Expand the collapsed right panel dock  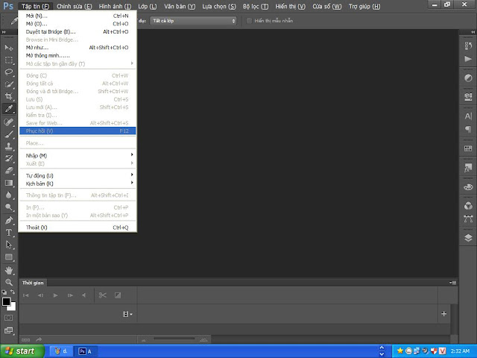click(x=473, y=32)
